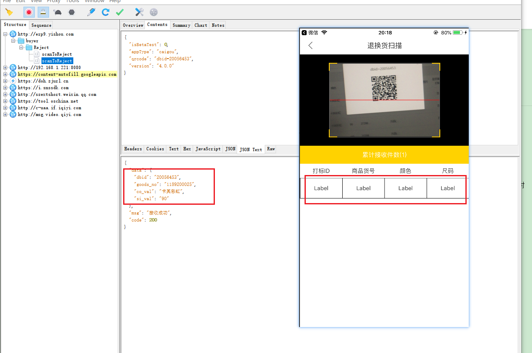Image resolution: width=532 pixels, height=353 pixels.
Task: Show the response JavaScript tab
Action: click(208, 149)
